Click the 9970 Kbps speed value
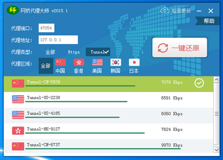 (172, 145)
